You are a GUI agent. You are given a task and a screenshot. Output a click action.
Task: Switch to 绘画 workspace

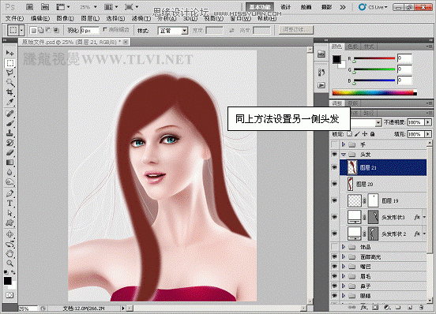pos(306,7)
